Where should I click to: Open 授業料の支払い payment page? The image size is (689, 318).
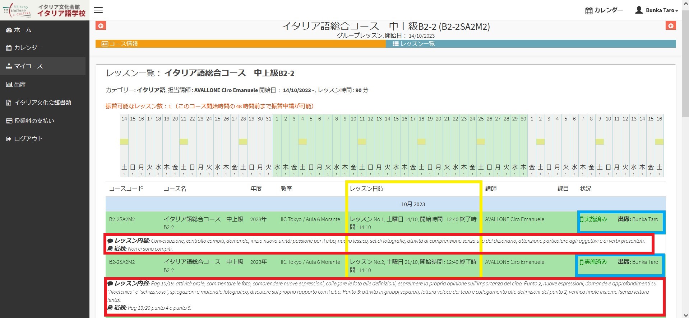point(34,121)
